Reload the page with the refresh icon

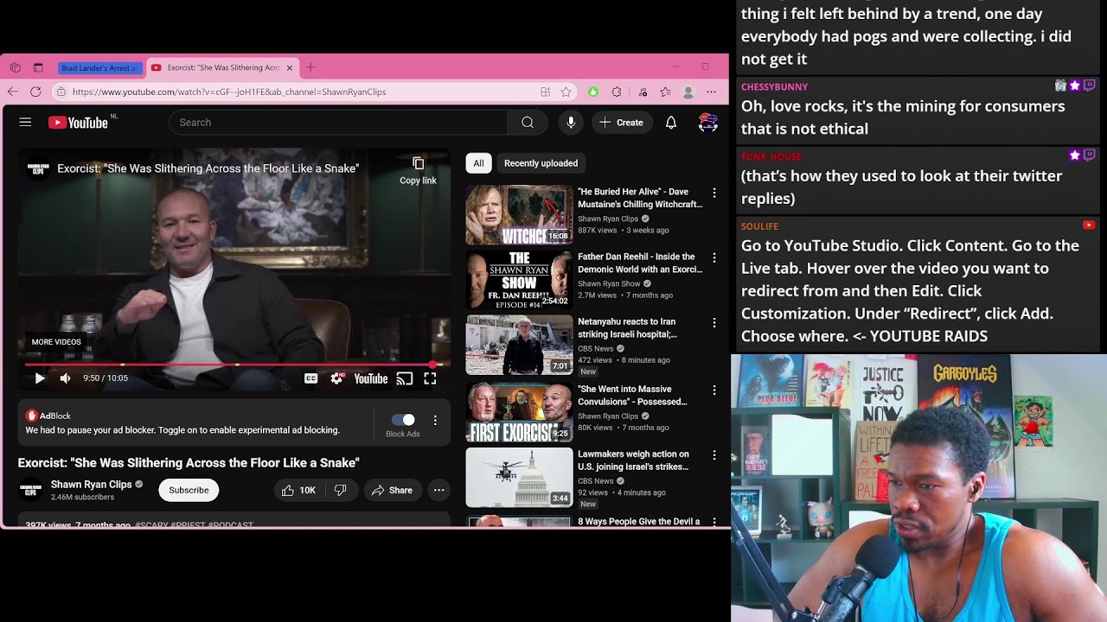35,92
